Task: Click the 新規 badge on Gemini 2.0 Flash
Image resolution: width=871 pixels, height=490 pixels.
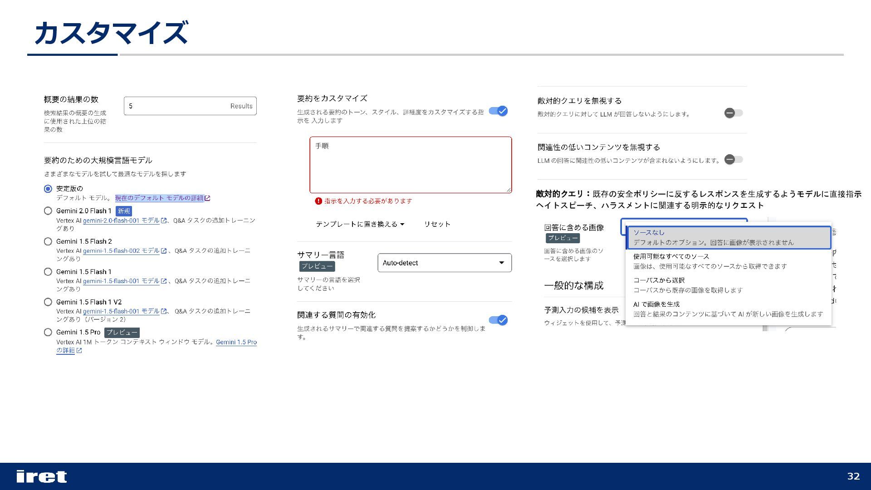Action: tap(124, 211)
